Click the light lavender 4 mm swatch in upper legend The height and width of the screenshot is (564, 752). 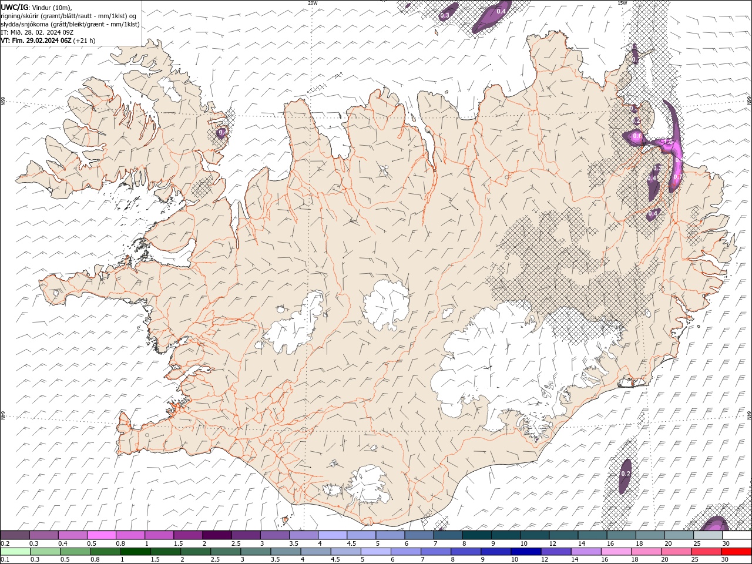pyautogui.click(x=333, y=535)
